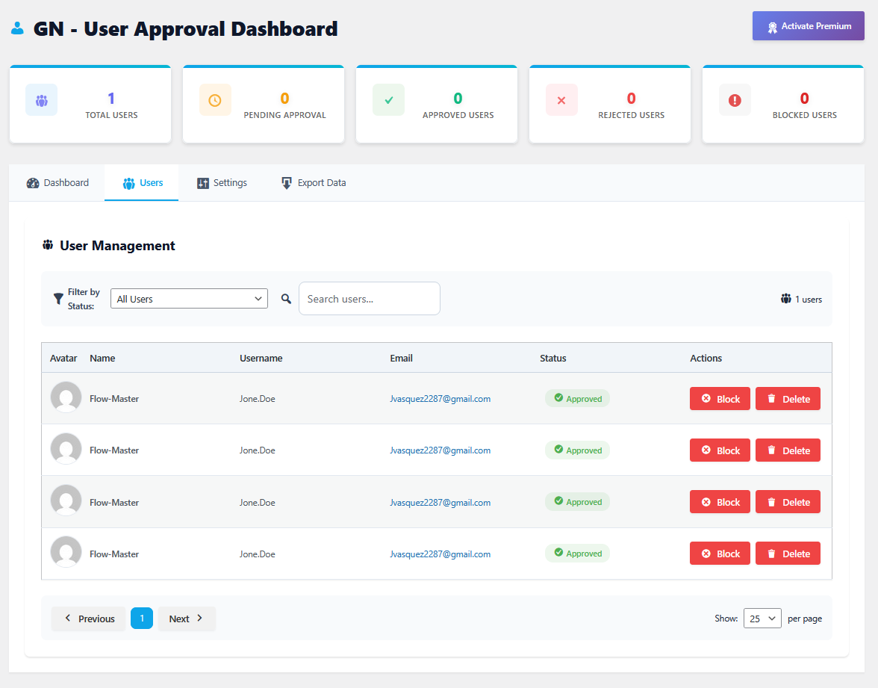Click the filter funnel icon next to Filter by Status
Image resolution: width=878 pixels, height=688 pixels.
59,298
